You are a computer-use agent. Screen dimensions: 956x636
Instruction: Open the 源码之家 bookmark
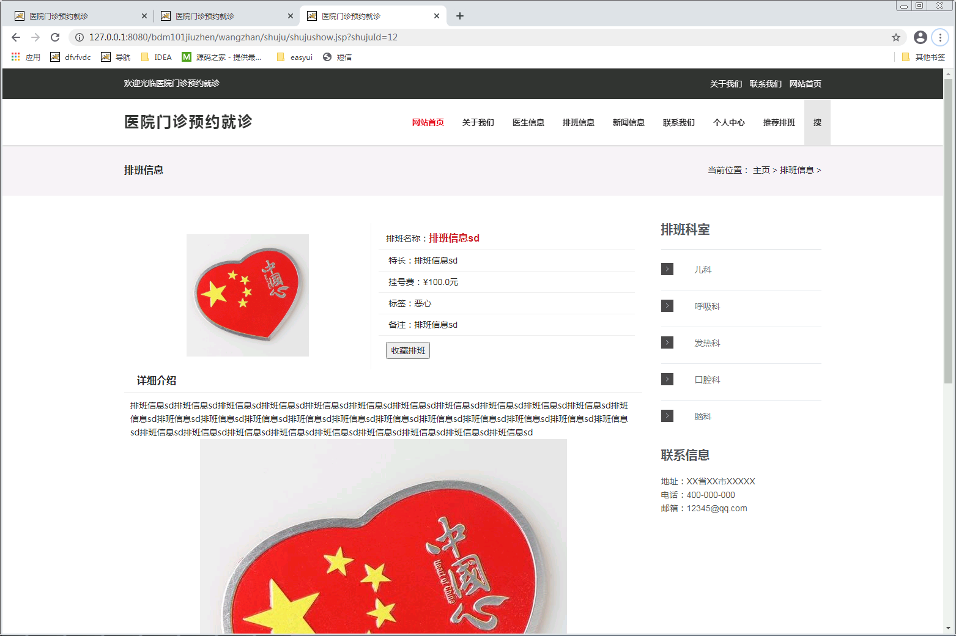click(x=221, y=57)
